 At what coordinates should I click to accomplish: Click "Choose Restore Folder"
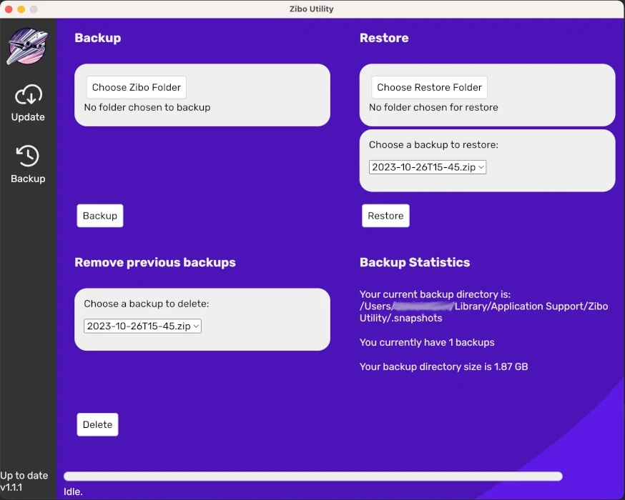pyautogui.click(x=428, y=87)
